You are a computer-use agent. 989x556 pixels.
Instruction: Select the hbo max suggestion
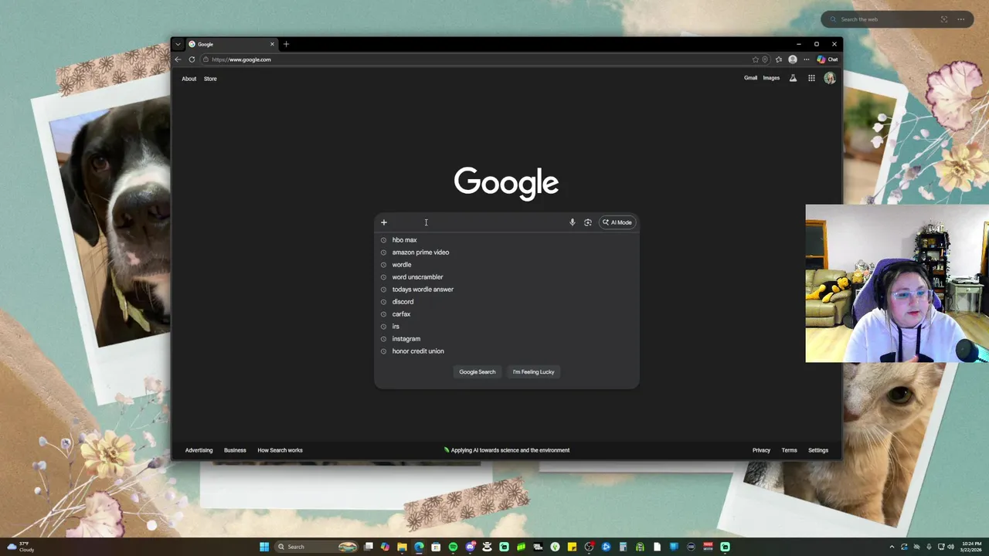click(507, 240)
